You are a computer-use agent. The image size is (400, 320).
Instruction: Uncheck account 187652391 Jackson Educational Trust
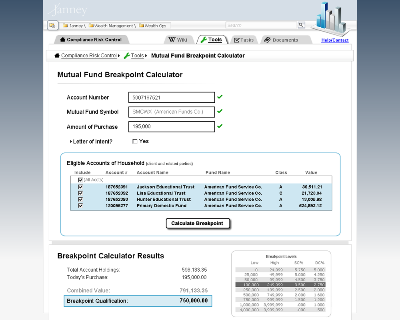pyautogui.click(x=80, y=187)
